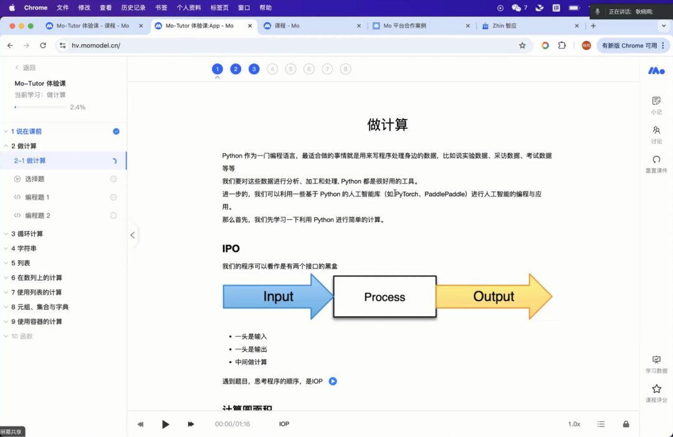The image size is (673, 437).
Task: Click the course progress bar showing 2.4%
Action: point(41,106)
